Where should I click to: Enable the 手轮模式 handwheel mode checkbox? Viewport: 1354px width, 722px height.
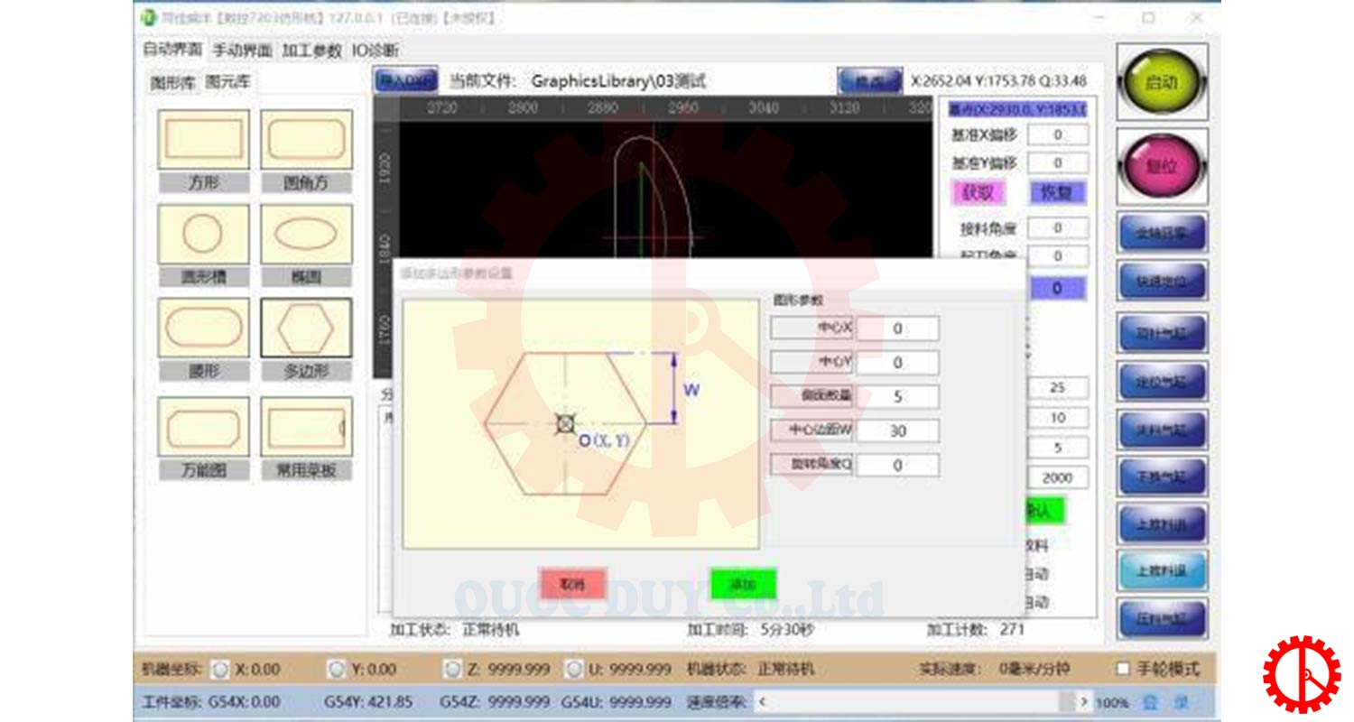coord(1123,669)
